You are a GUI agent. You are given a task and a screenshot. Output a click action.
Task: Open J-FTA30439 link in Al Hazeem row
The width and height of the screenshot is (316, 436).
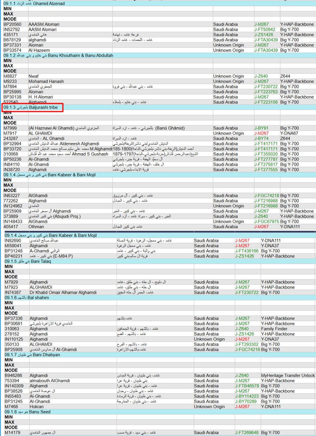coord(266,50)
